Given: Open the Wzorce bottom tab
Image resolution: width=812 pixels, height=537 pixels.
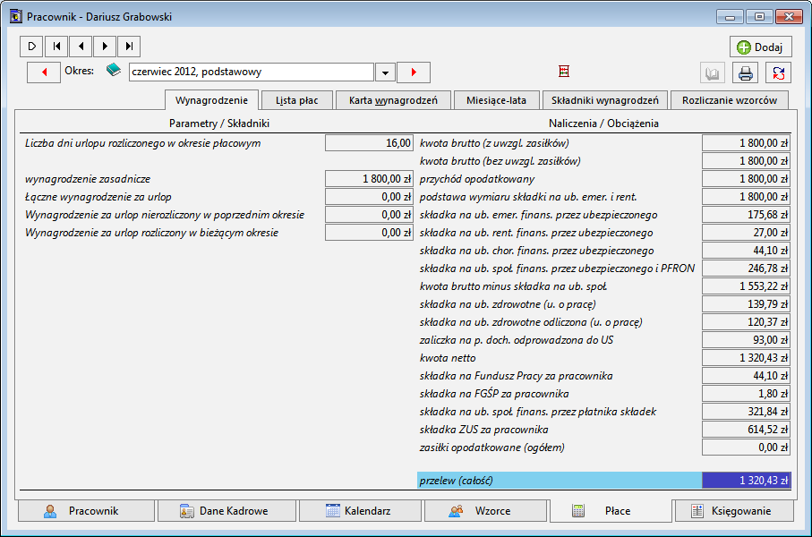Looking at the screenshot, I should 485,510.
